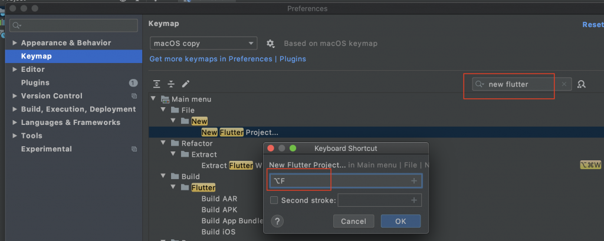Click the Collapse All tree icon
The width and height of the screenshot is (604, 241).
coord(171,84)
